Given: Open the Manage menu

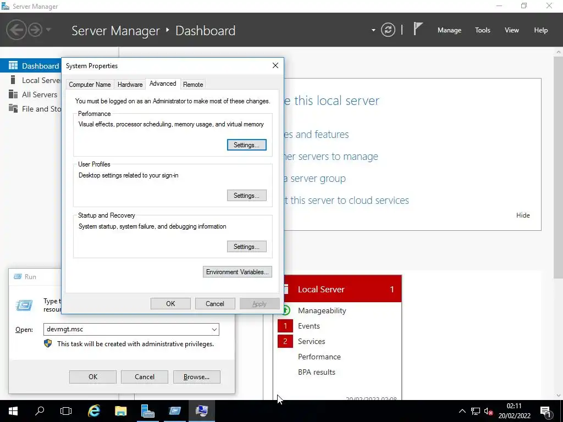Looking at the screenshot, I should [x=449, y=30].
